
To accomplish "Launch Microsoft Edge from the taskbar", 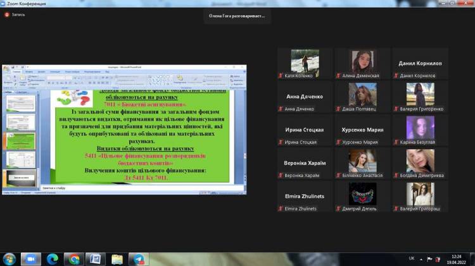I will click(52, 259).
